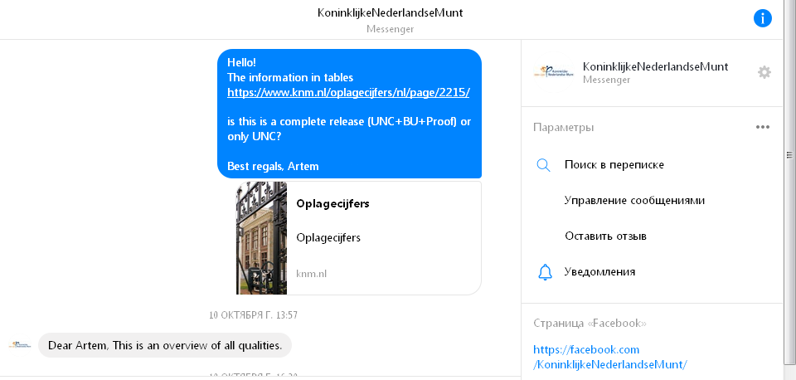The image size is (796, 380).
Task: Click the bell icon for Уведомления
Action: [x=545, y=272]
